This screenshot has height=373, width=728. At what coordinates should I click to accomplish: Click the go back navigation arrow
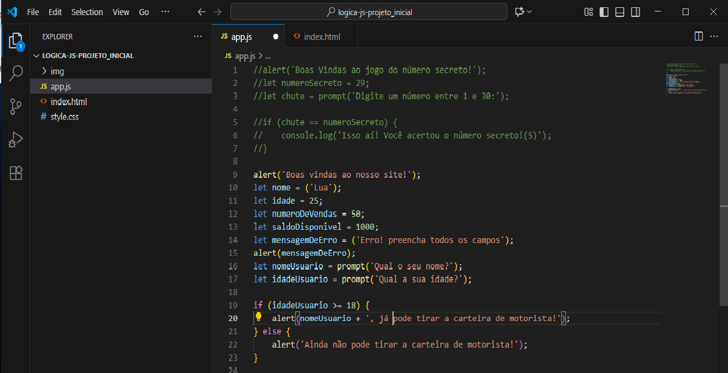(202, 12)
